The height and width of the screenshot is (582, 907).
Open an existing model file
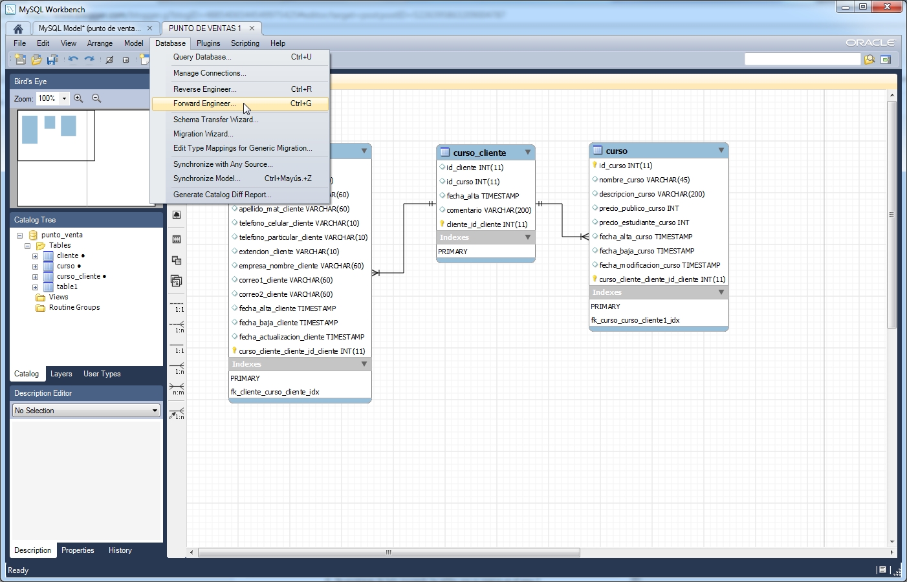(36, 59)
